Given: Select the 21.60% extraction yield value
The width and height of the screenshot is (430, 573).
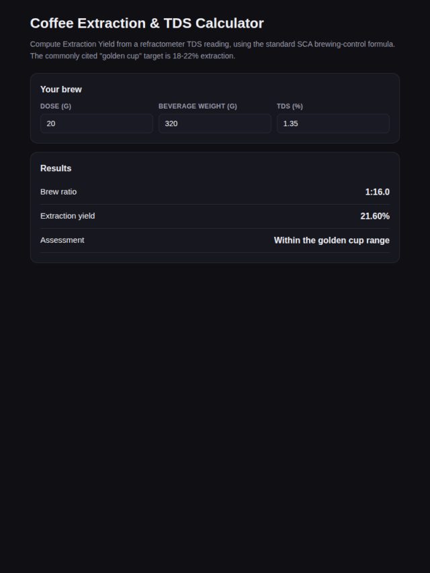Looking at the screenshot, I should pyautogui.click(x=375, y=216).
